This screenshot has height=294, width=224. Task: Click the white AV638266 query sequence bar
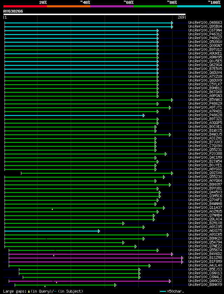[x=94, y=14]
